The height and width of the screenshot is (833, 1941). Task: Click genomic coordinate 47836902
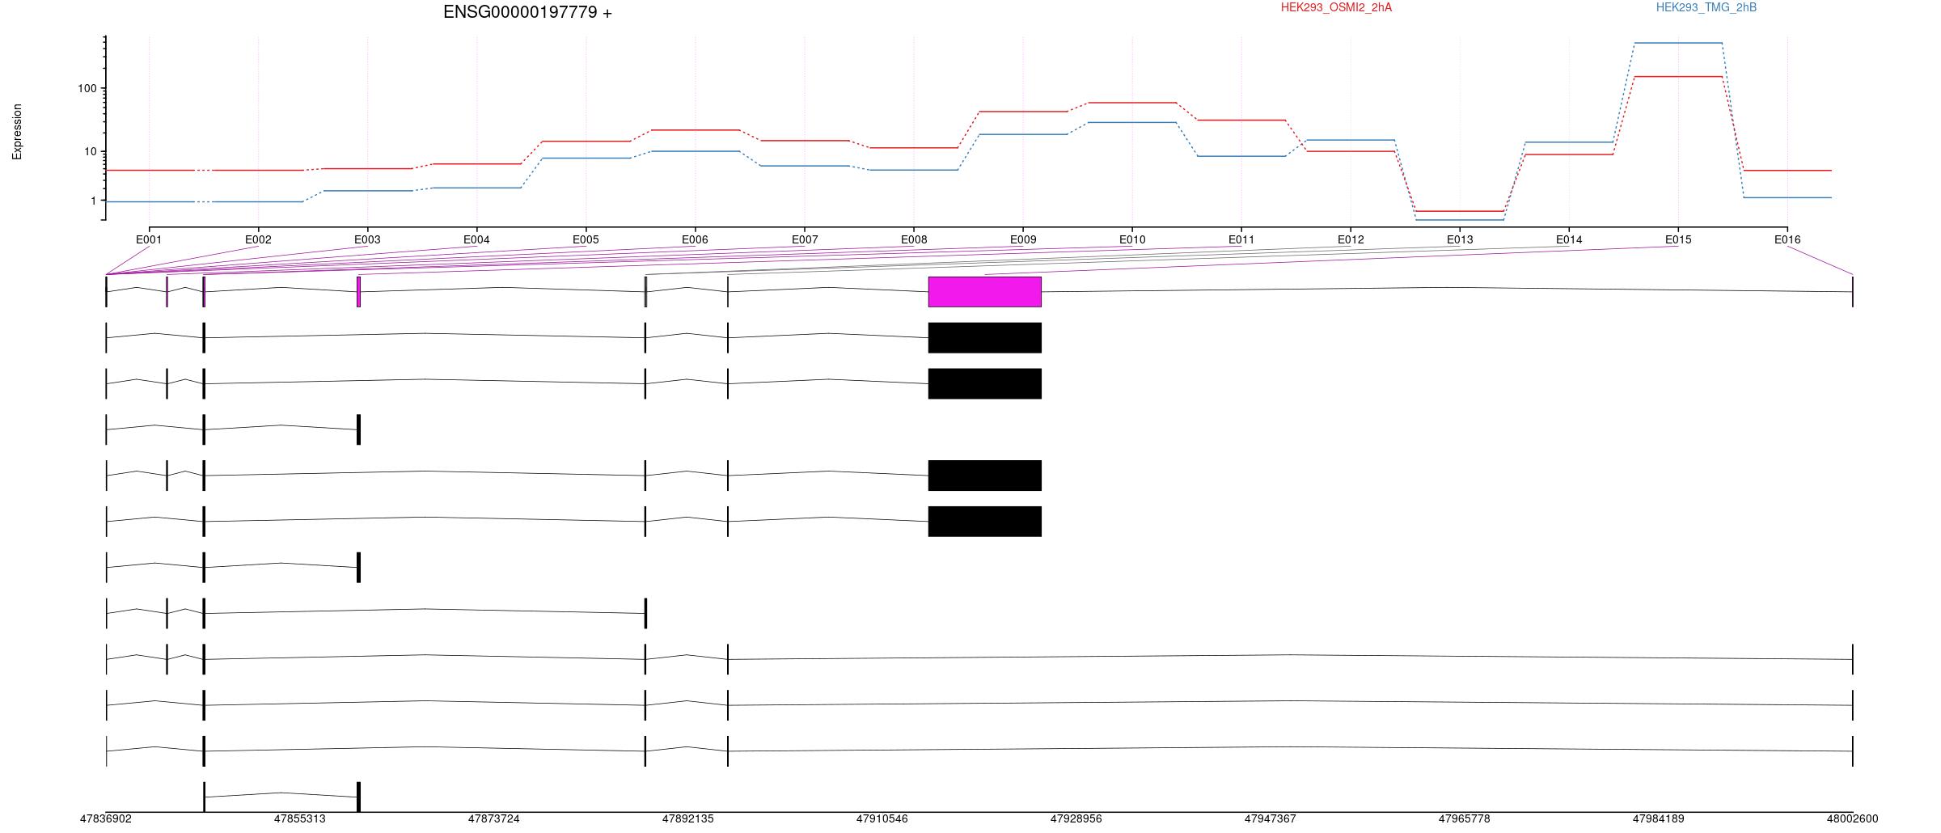click(106, 818)
